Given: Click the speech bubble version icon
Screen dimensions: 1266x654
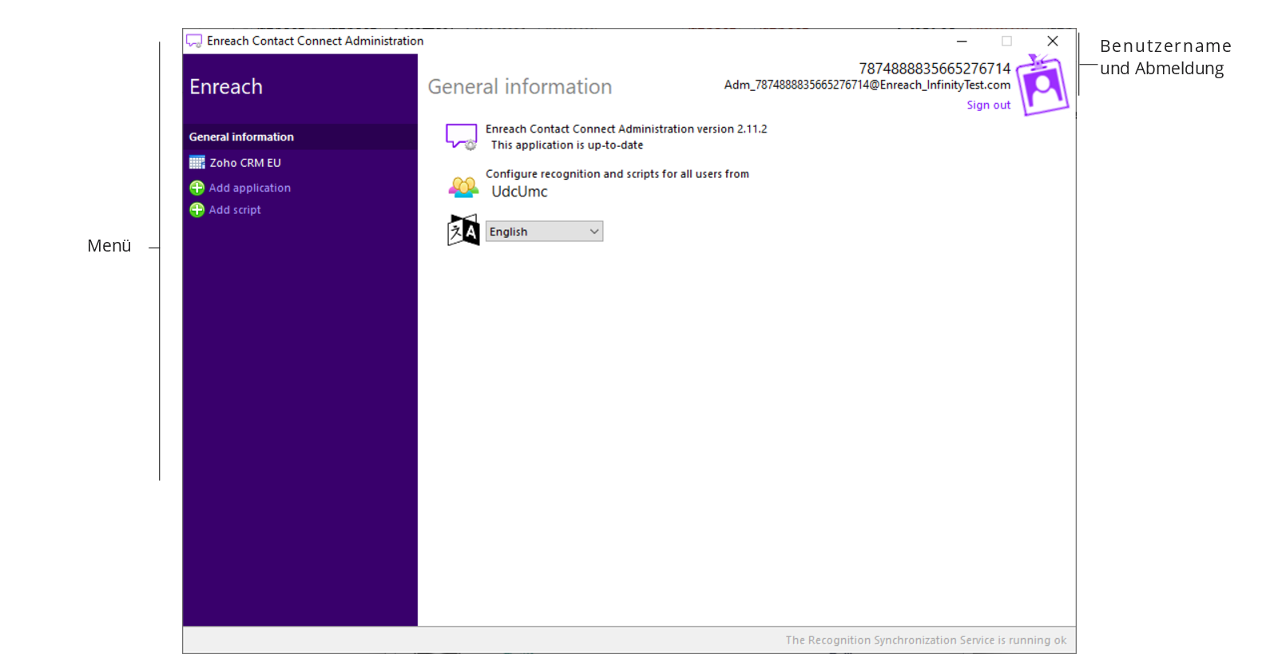Looking at the screenshot, I should 461,137.
